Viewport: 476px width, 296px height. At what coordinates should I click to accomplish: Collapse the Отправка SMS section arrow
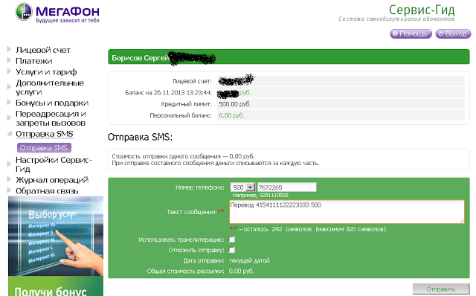pyautogui.click(x=10, y=133)
